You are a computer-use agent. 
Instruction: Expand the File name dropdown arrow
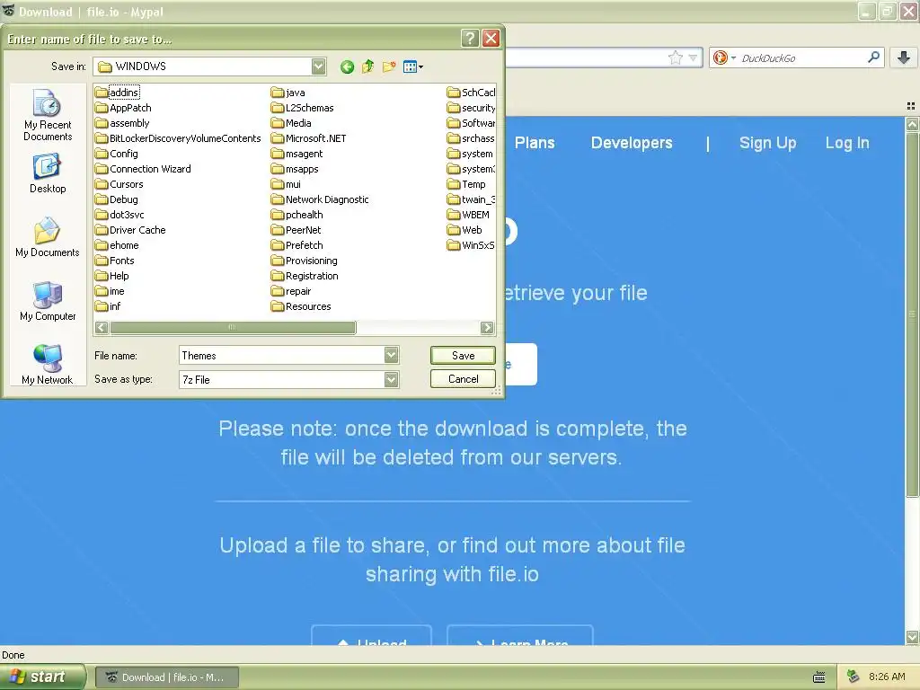point(392,355)
